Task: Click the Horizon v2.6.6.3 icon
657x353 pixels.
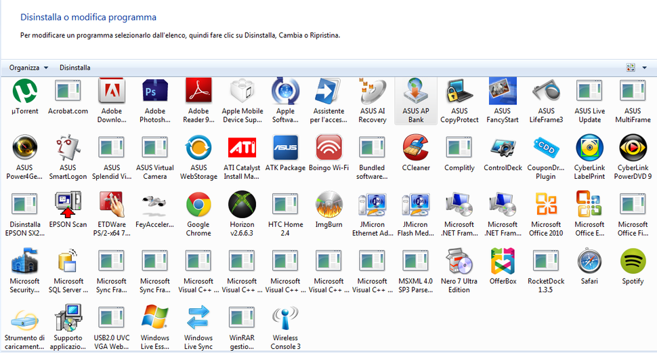Action: coord(242,204)
